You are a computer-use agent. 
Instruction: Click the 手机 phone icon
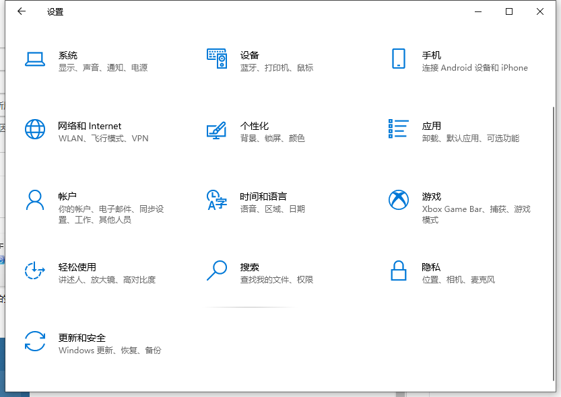399,59
